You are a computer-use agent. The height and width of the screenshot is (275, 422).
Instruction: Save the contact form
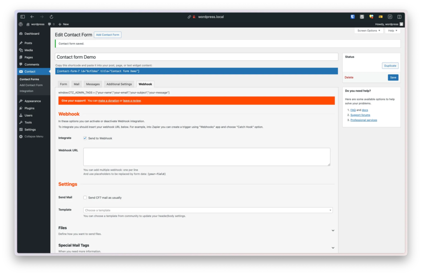tap(393, 77)
